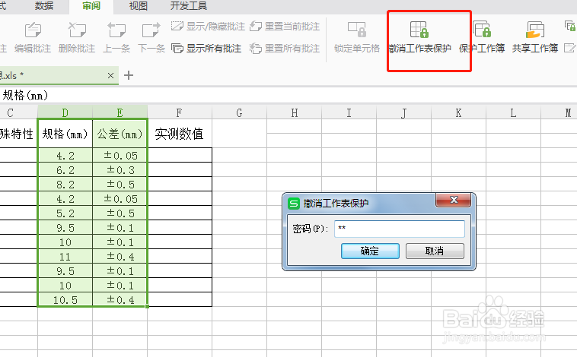Click the cell containing 5.2

coord(65,213)
